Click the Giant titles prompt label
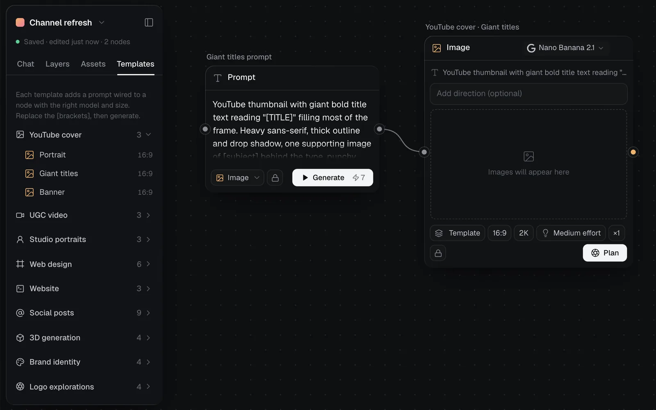The width and height of the screenshot is (656, 410). 239,57
